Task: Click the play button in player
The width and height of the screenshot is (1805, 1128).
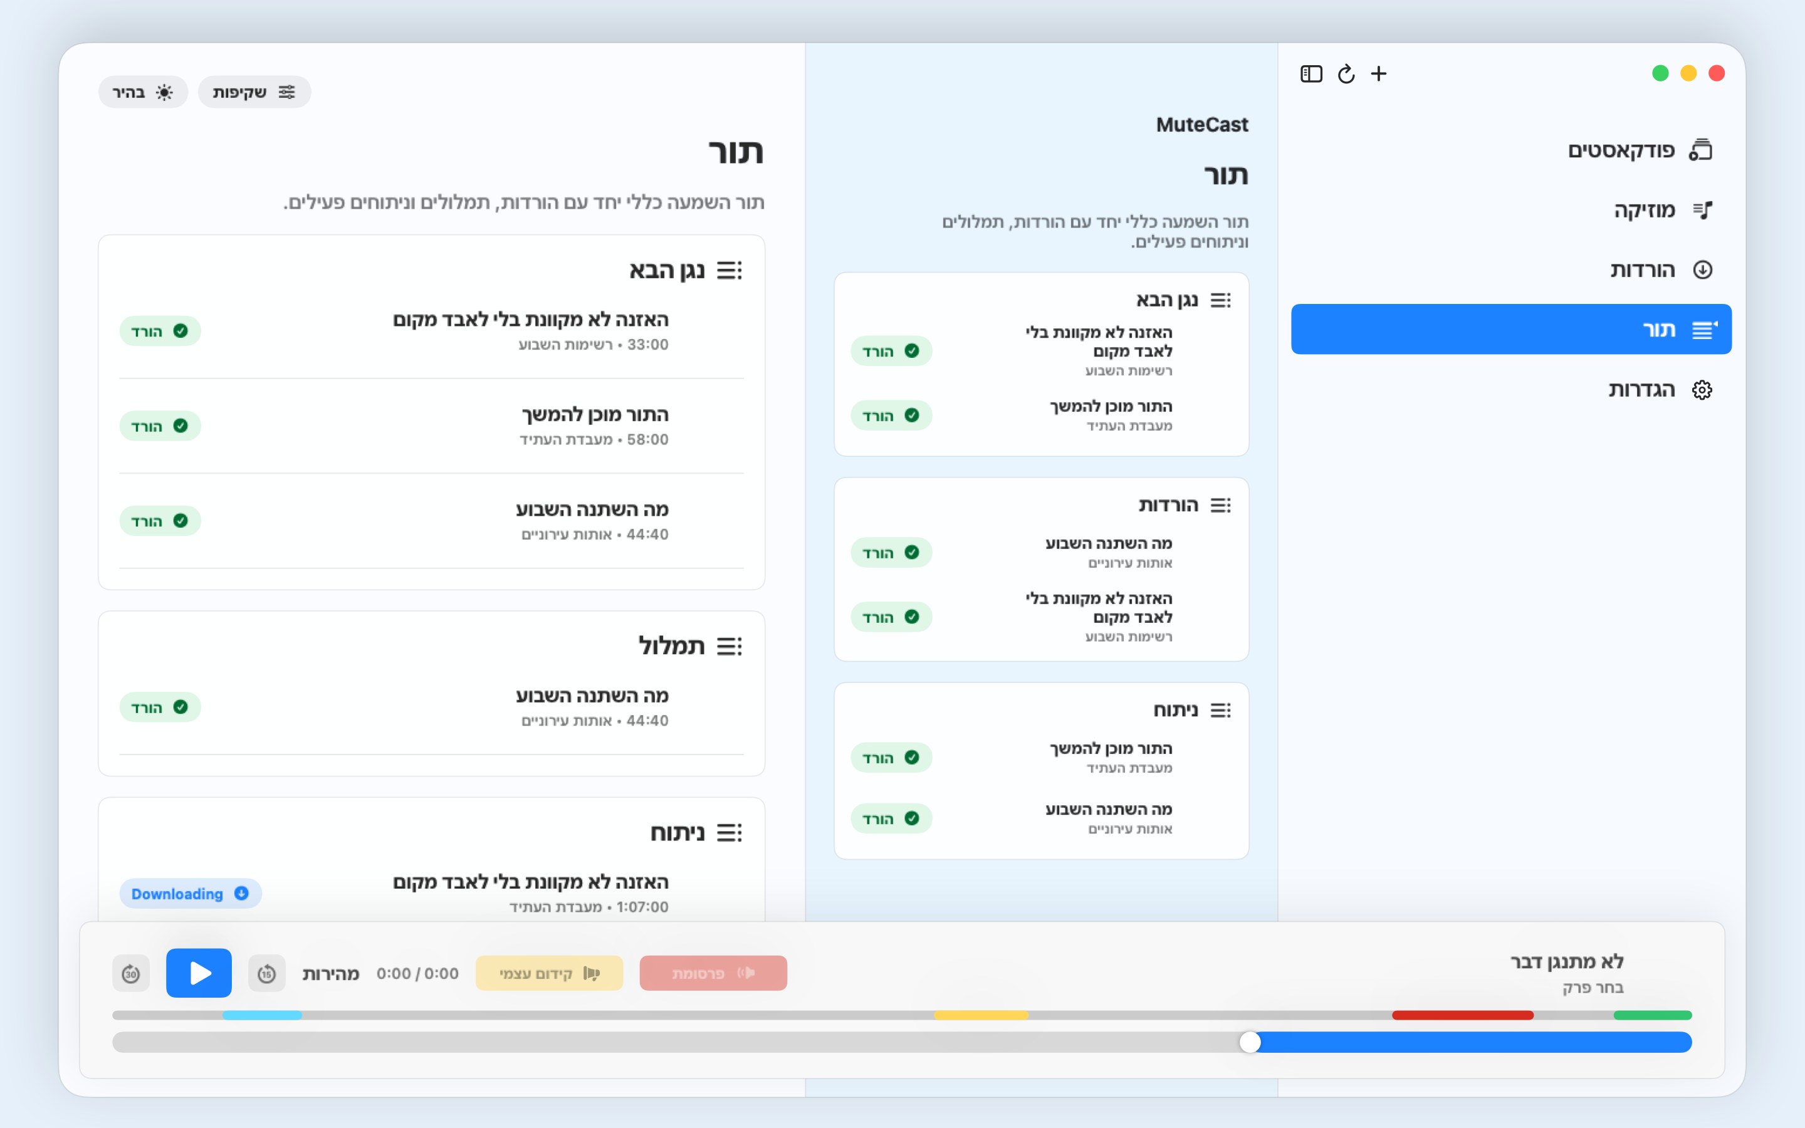Action: (199, 973)
